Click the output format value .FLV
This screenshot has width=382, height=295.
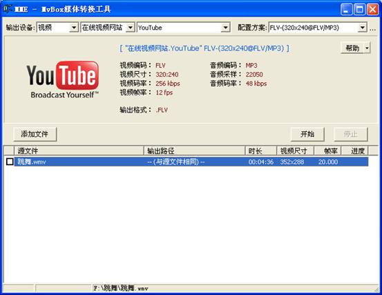click(162, 110)
